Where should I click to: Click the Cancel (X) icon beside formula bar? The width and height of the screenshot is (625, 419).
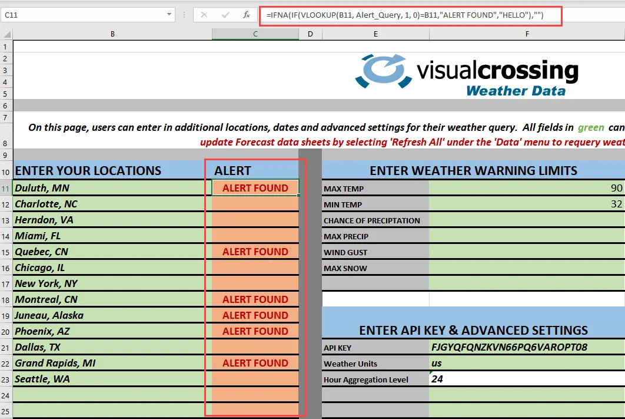(204, 15)
